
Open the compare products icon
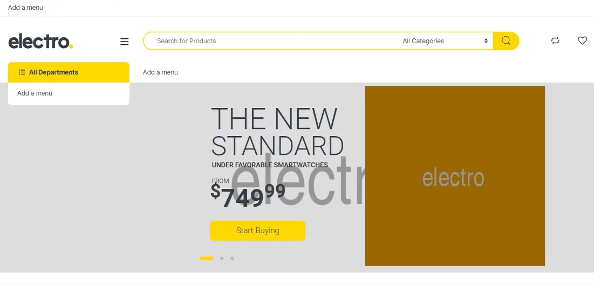[555, 40]
